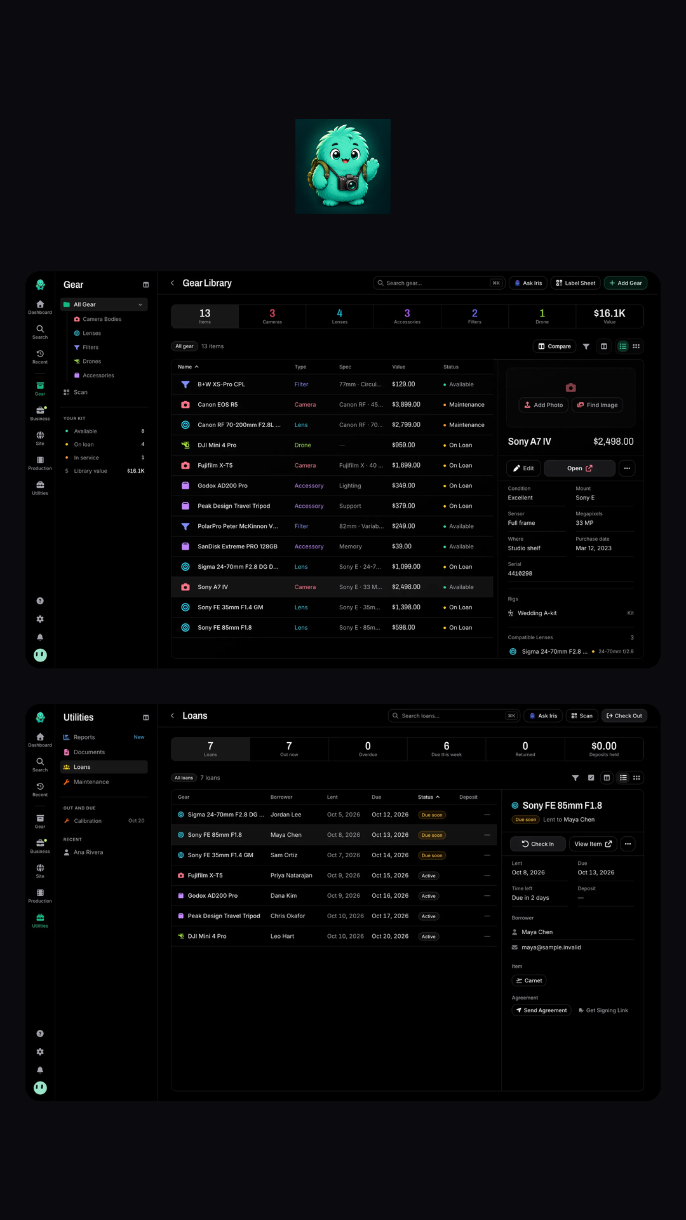Click Check In for Sony FE 85mm
Viewport: 686px width, 1220px height.
pos(538,844)
